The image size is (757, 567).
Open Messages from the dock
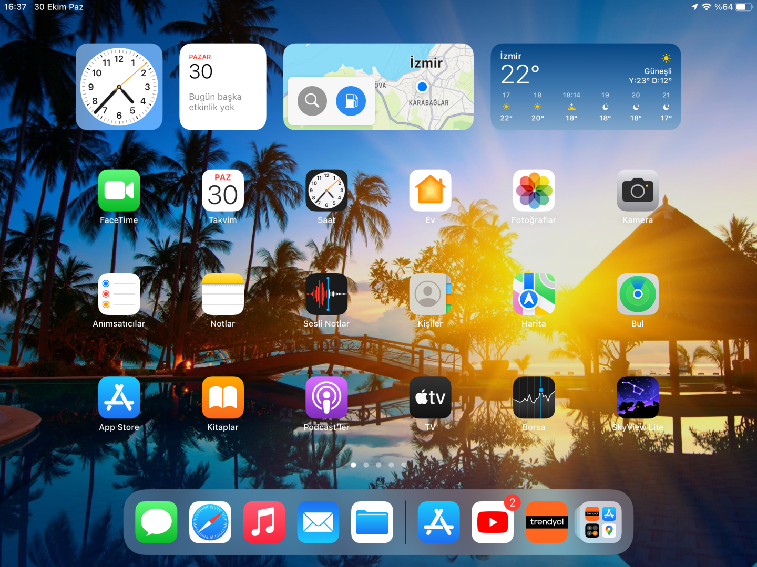[156, 522]
